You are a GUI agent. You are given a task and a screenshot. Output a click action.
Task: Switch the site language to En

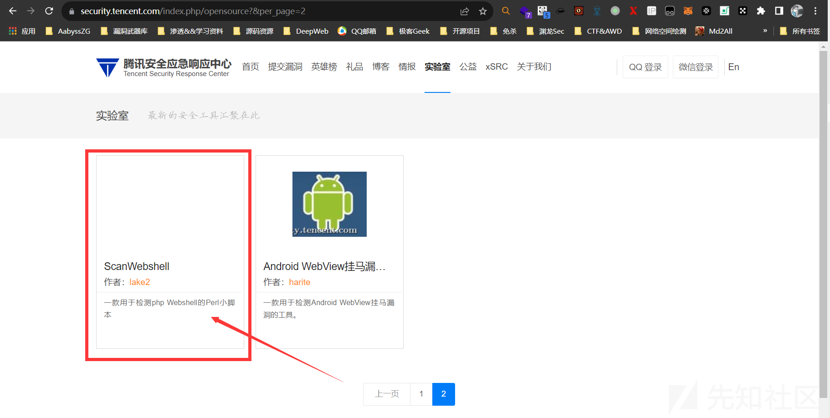tap(733, 67)
